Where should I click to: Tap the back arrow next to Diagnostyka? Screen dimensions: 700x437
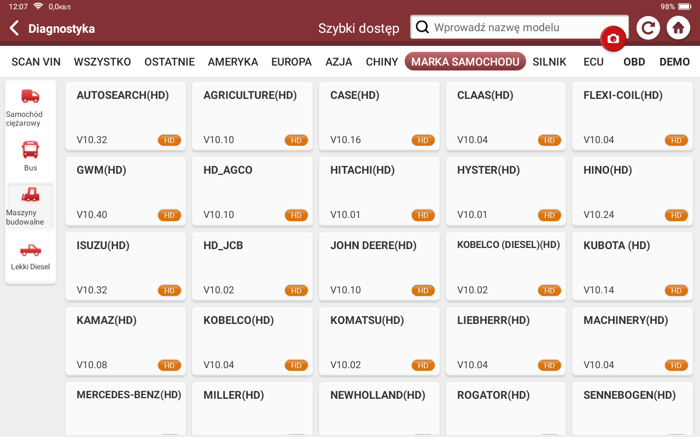point(15,28)
